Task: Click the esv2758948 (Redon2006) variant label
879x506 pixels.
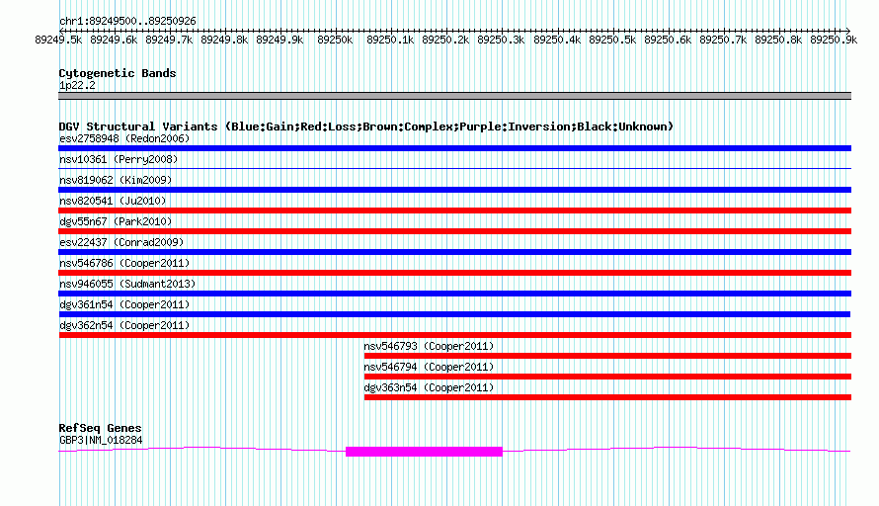Action: point(124,138)
